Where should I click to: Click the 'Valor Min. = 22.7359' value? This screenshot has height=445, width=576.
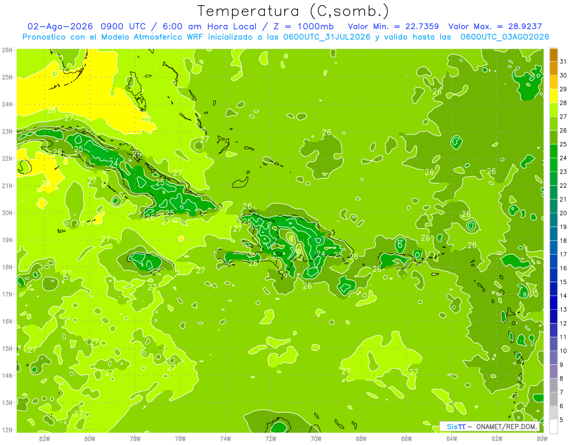point(394,26)
